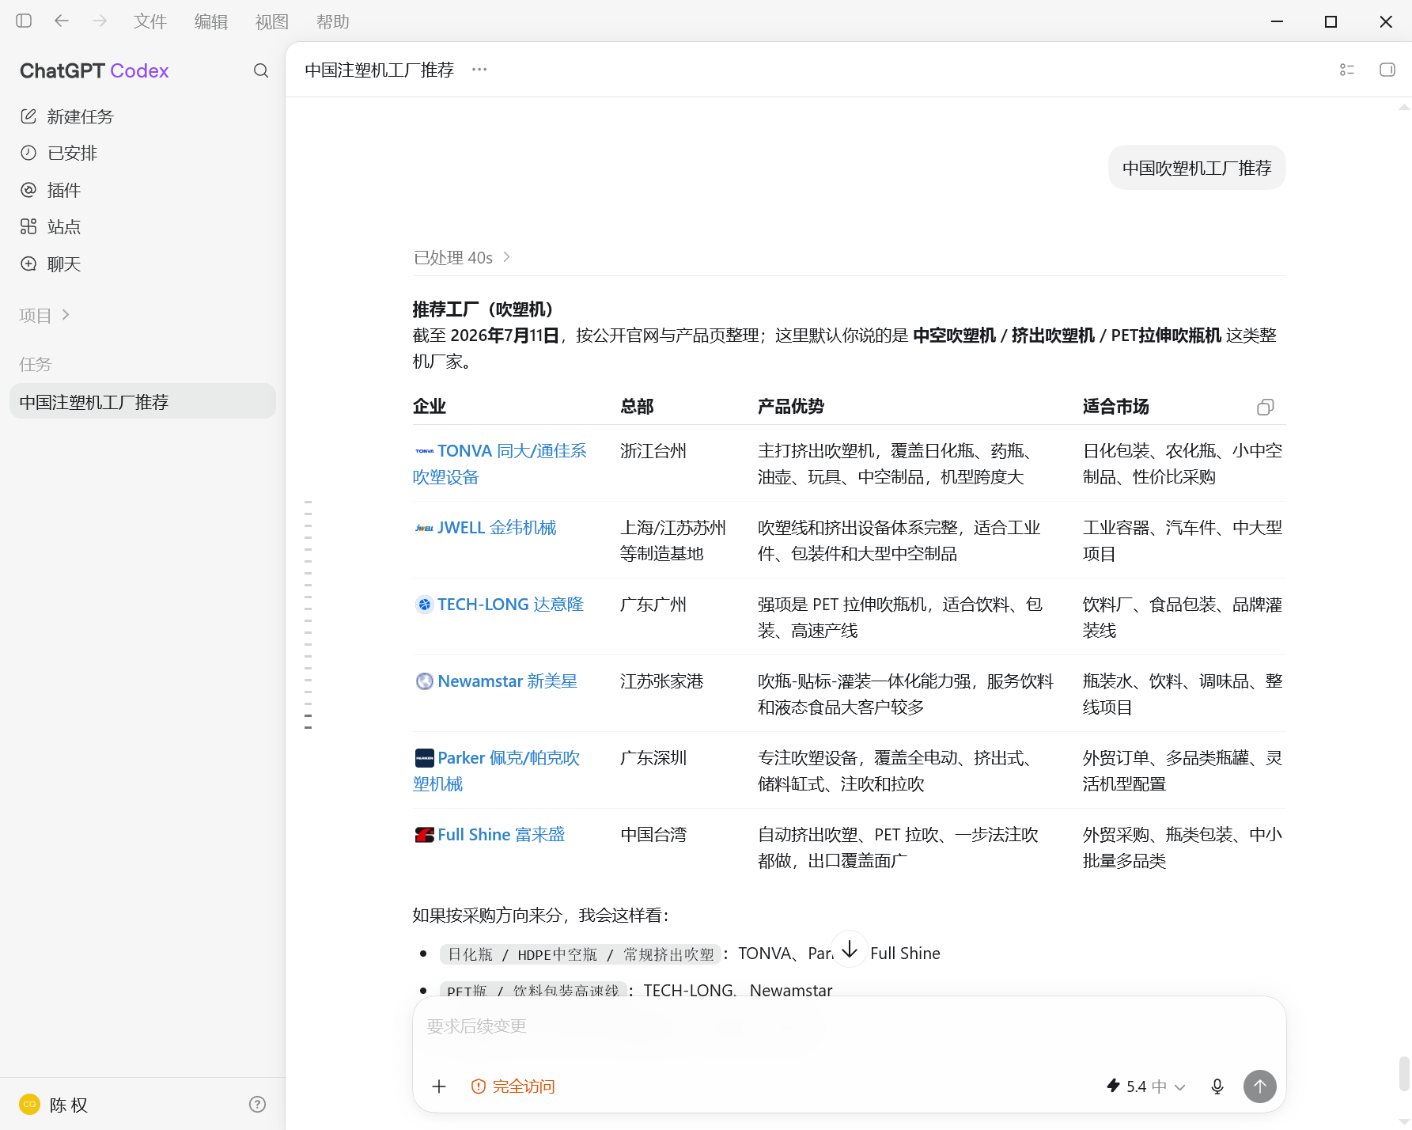Viewport: 1412px width, 1130px height.
Task: Click the send arrow button
Action: pos(1260,1086)
